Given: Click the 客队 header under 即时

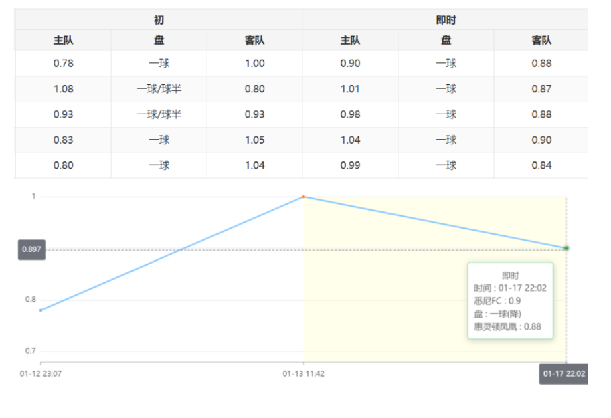Looking at the screenshot, I should [541, 41].
